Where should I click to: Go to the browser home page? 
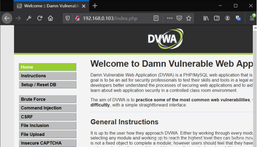pos(50,18)
